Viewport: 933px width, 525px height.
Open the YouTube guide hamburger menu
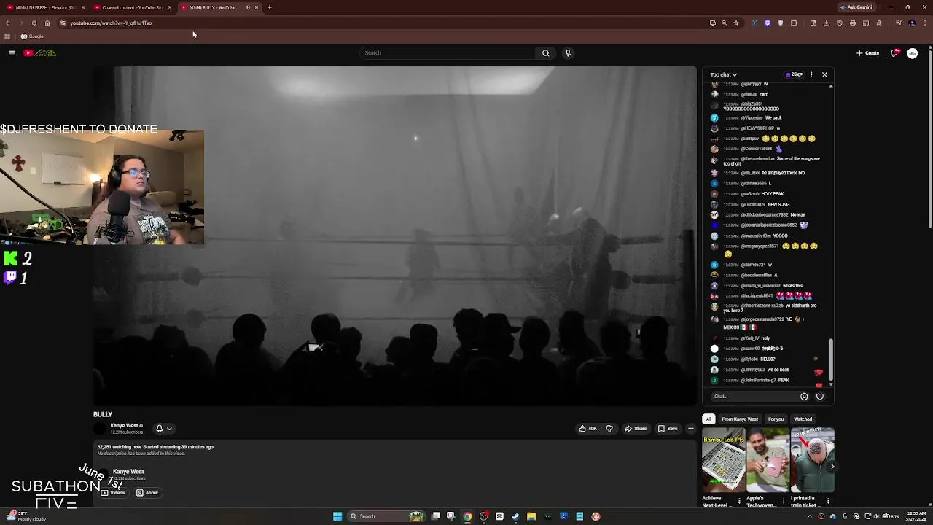tap(12, 52)
